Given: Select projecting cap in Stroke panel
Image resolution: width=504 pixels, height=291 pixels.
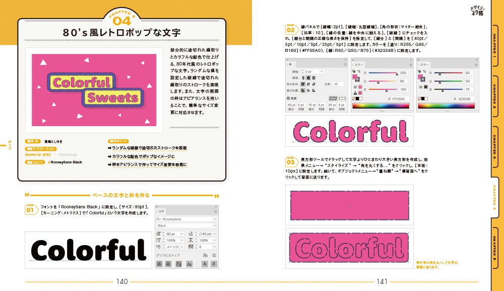Looking at the screenshot, I should (313, 78).
